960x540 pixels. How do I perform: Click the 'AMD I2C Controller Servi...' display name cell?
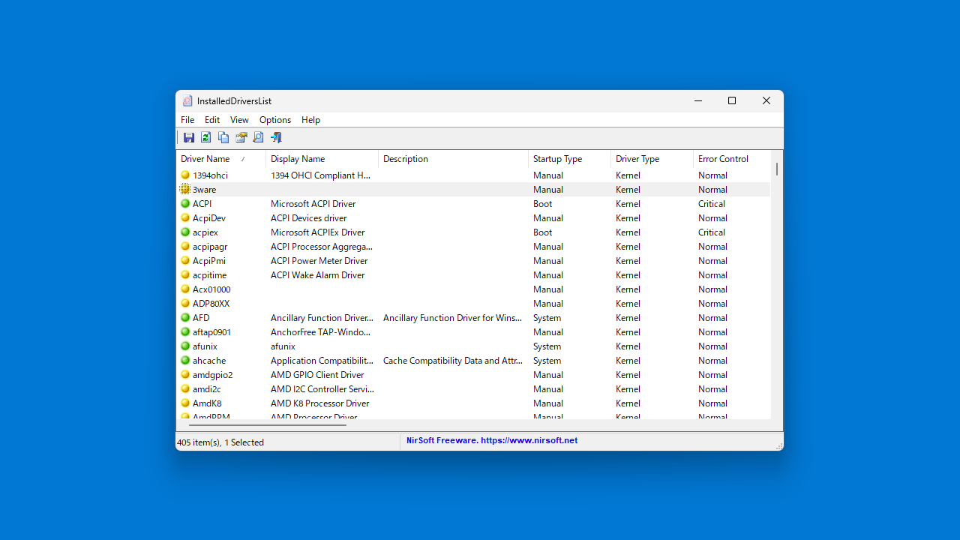322,388
